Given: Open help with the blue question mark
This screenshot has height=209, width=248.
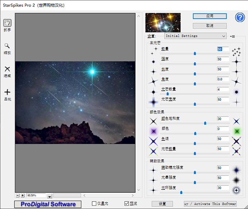Looking at the screenshot, I should (240, 17).
